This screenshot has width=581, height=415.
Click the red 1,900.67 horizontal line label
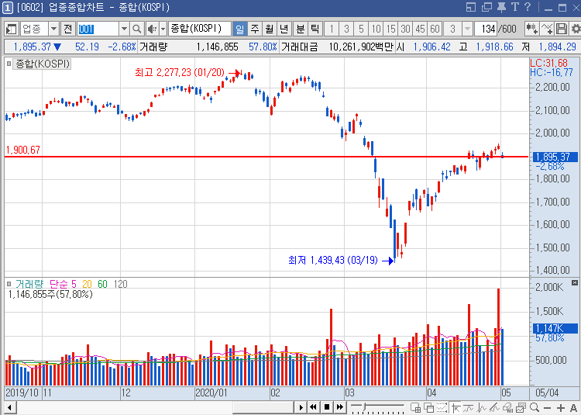click(23, 150)
